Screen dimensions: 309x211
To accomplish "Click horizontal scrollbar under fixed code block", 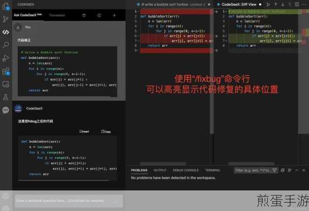I will click(63, 180).
